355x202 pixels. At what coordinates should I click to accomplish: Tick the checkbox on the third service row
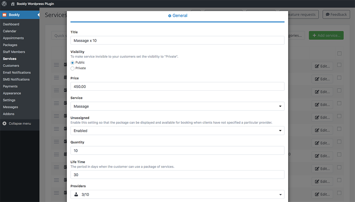(339, 90)
